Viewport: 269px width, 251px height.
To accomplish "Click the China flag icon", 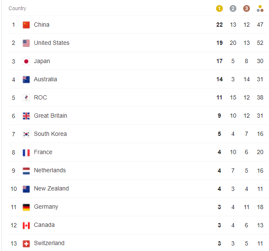I will click(x=26, y=25).
